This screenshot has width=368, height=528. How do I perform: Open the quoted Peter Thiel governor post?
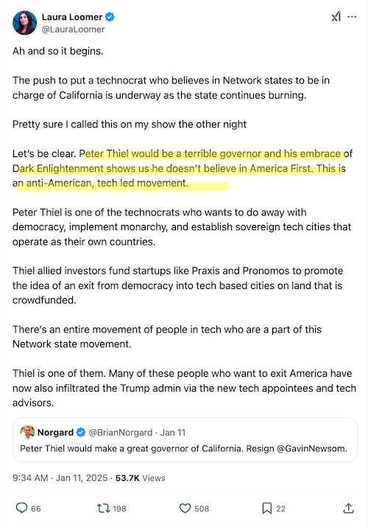pyautogui.click(x=185, y=440)
